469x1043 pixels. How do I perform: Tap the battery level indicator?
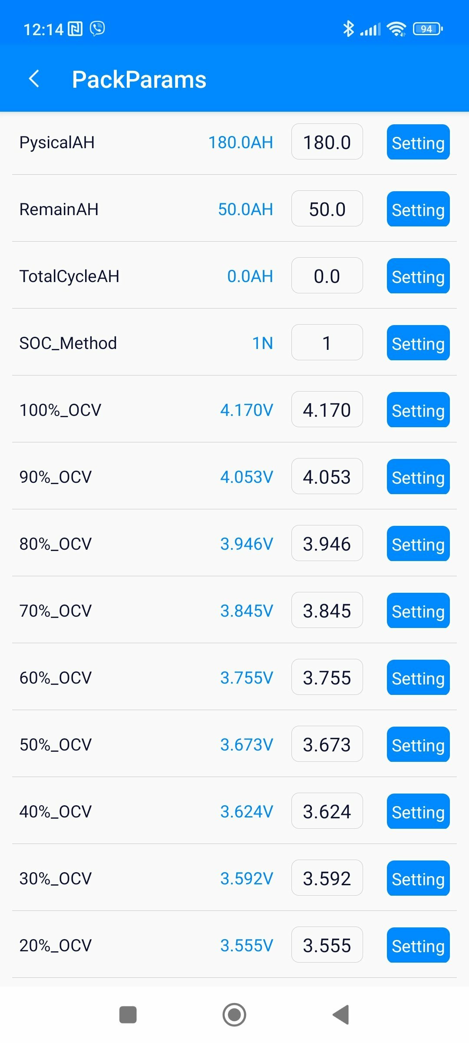tap(427, 29)
